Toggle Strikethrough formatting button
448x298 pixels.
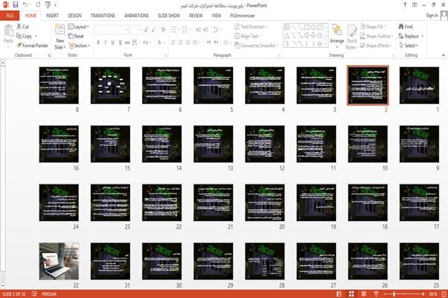click(x=128, y=43)
